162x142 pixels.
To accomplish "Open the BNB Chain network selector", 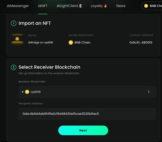I will pyautogui.click(x=152, y=6).
